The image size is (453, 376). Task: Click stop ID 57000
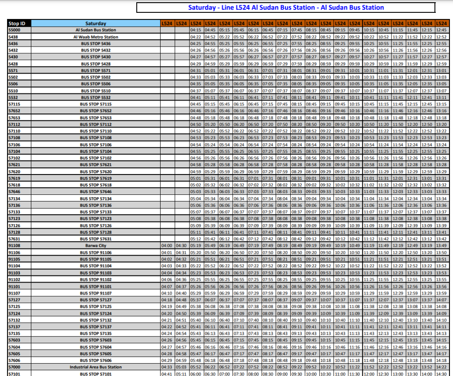pyautogui.click(x=14, y=367)
